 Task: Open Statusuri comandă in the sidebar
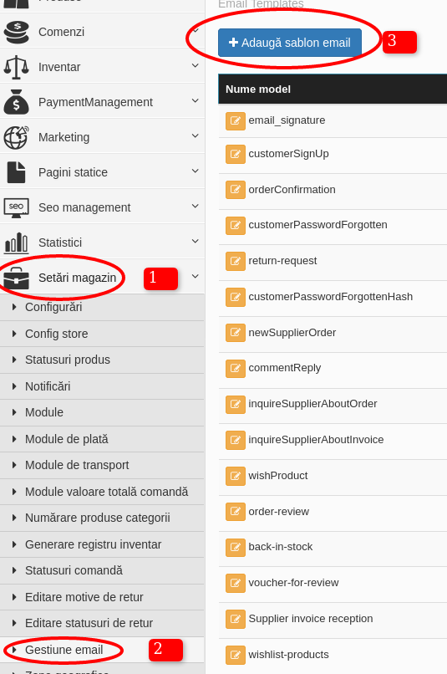click(102, 571)
